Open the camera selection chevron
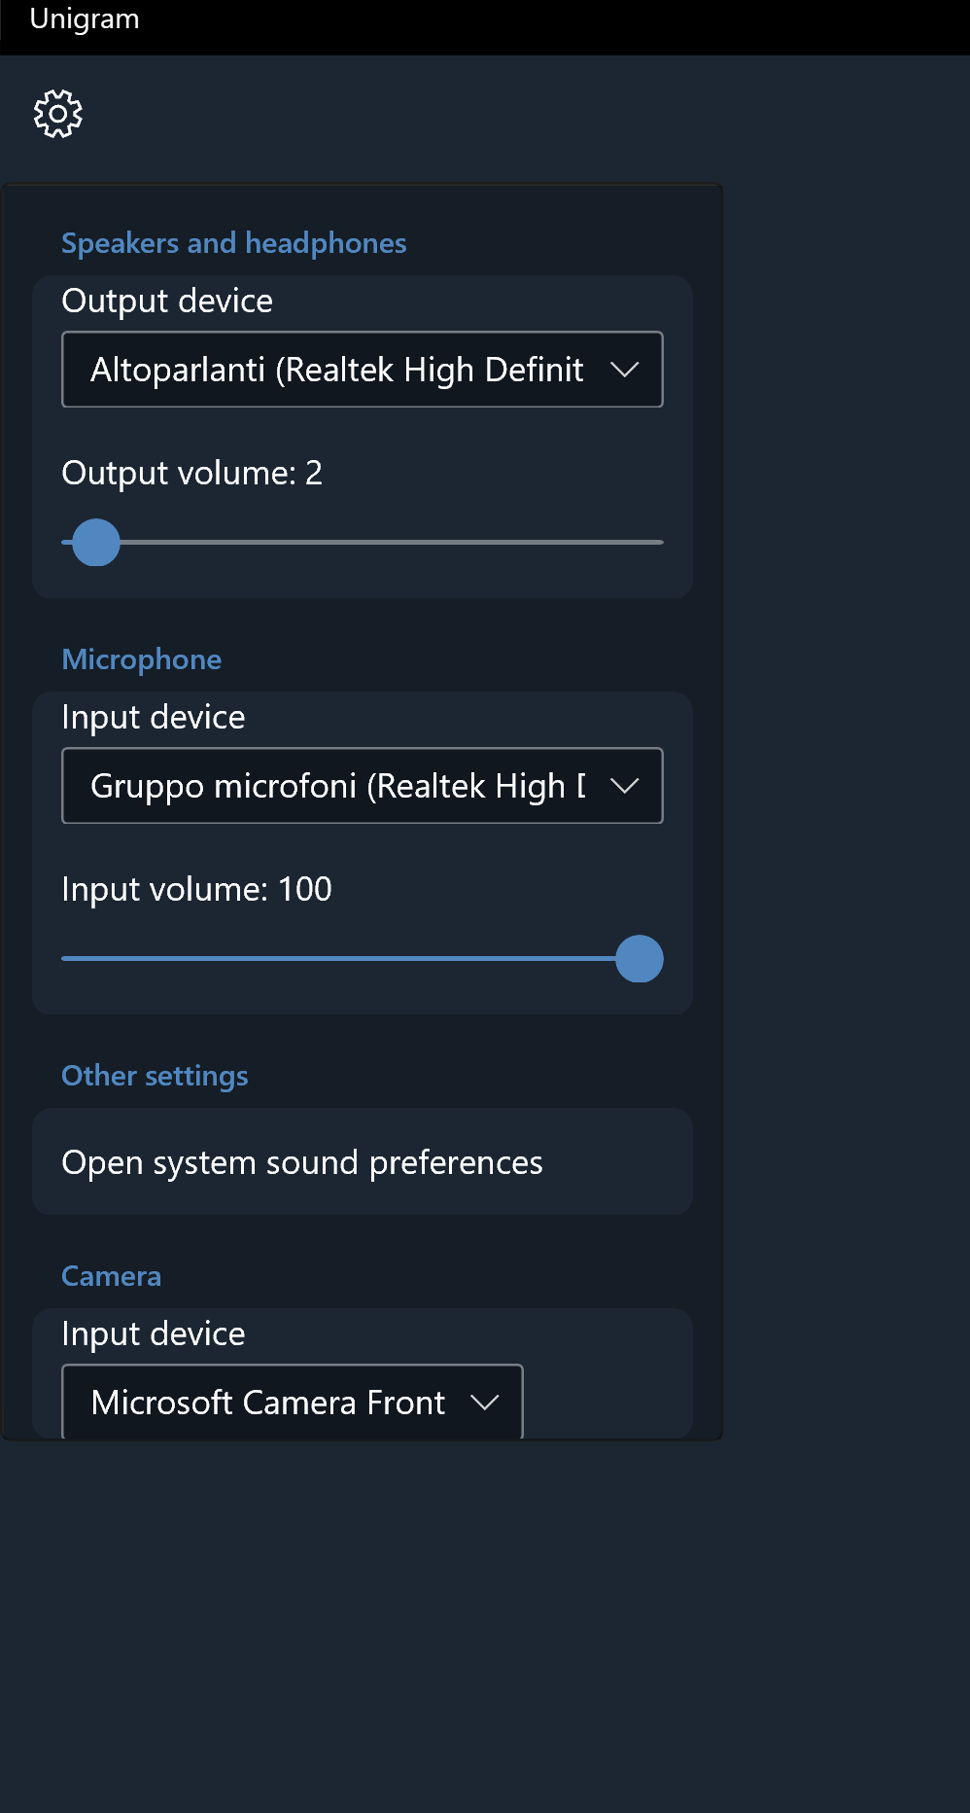The image size is (970, 1813). click(487, 1403)
